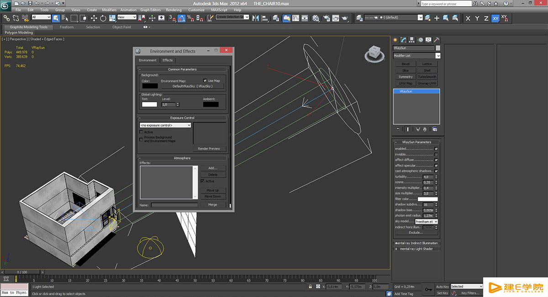
Task: Enable the invisible option for VRaySun
Action: pyautogui.click(x=436, y=154)
